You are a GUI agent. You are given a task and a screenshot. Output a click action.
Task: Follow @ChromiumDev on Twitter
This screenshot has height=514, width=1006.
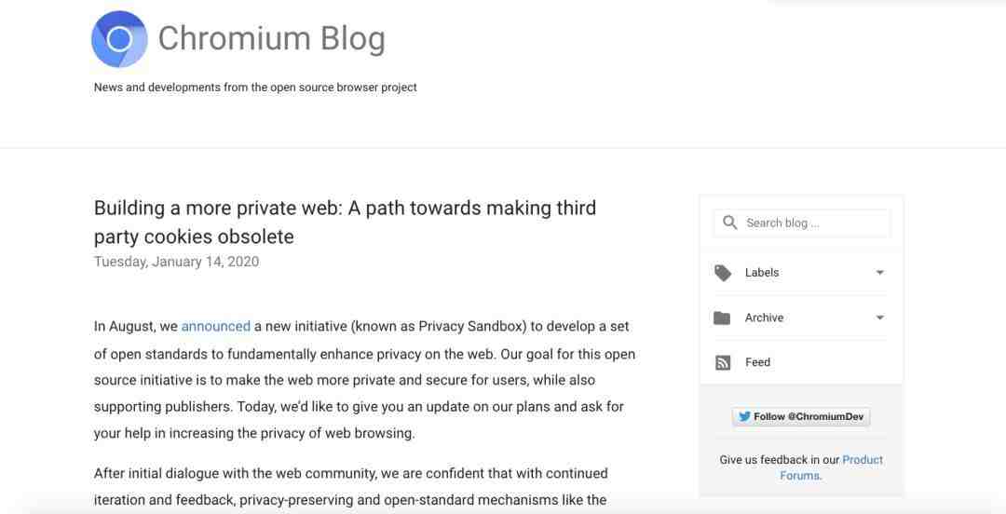[x=801, y=416]
